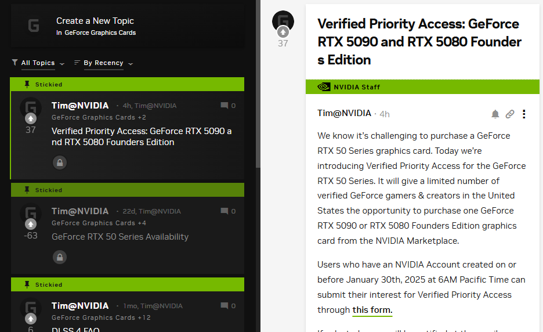Click the lock icon on Verified Priority Access topic
Image resolution: width=543 pixels, height=332 pixels.
(x=59, y=163)
